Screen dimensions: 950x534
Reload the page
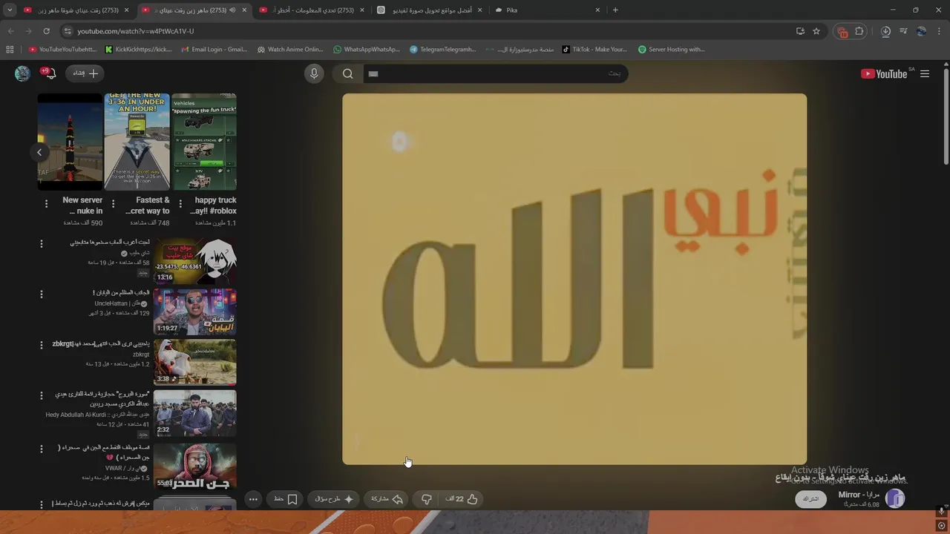coord(46,31)
